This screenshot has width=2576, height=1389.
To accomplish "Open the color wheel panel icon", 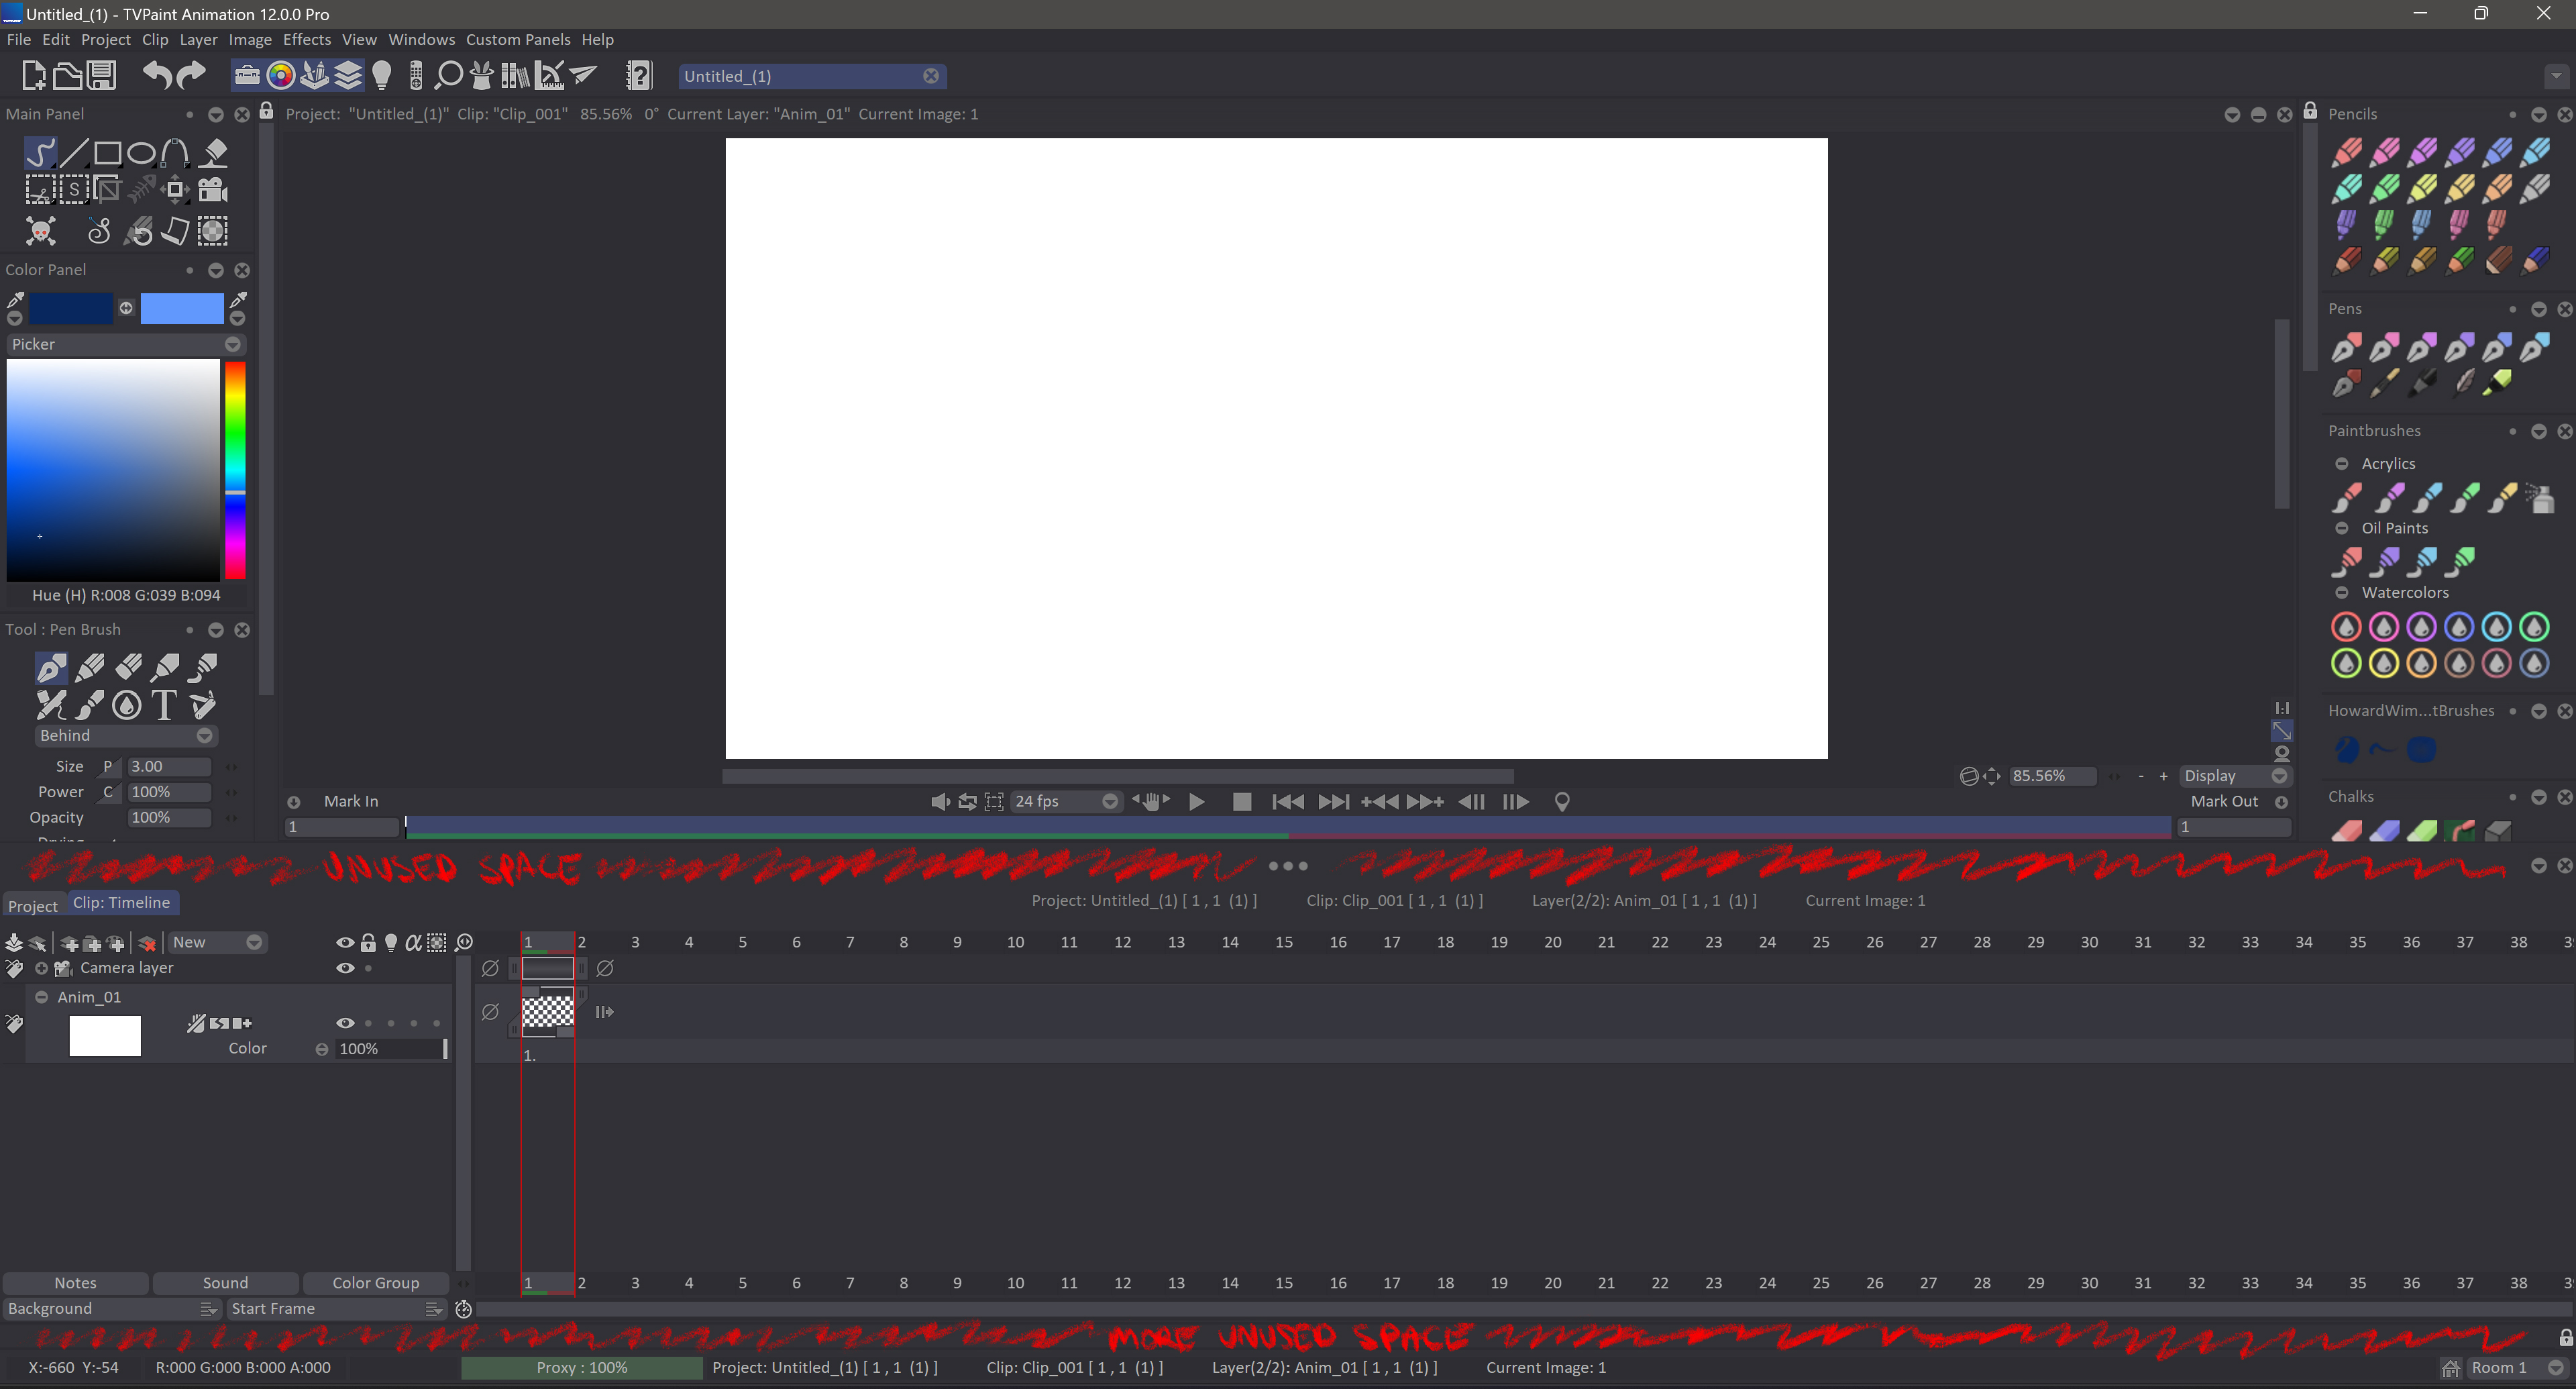I will click(281, 76).
